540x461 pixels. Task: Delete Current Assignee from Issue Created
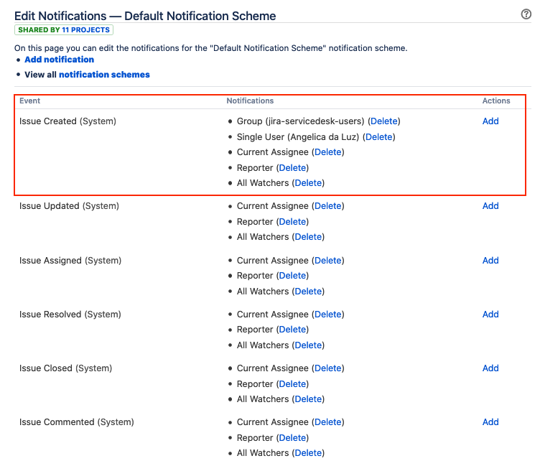click(x=328, y=152)
